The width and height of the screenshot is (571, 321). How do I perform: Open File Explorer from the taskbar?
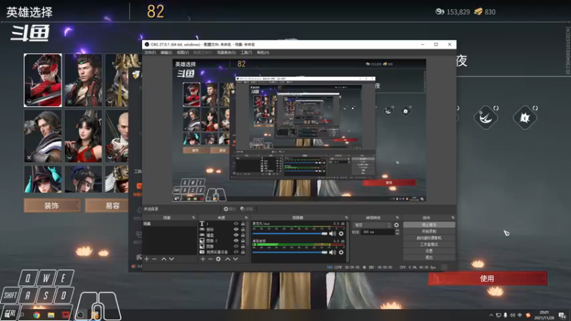(x=51, y=315)
